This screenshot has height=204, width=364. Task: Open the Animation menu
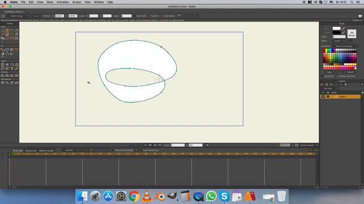click(63, 2)
